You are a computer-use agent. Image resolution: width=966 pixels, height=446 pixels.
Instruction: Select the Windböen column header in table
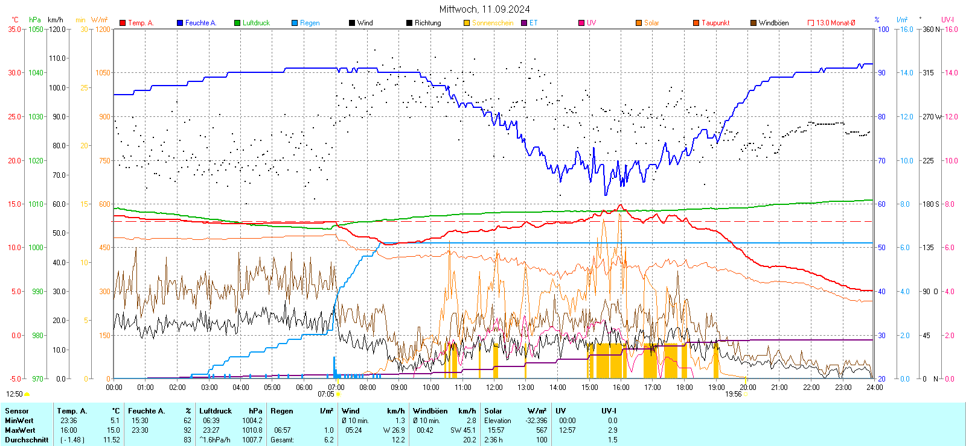[x=430, y=411]
